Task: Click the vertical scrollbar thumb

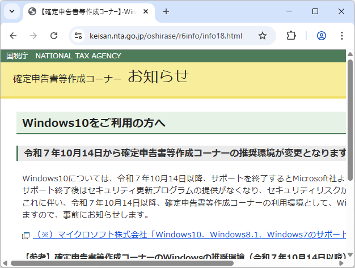Action: (x=350, y=120)
